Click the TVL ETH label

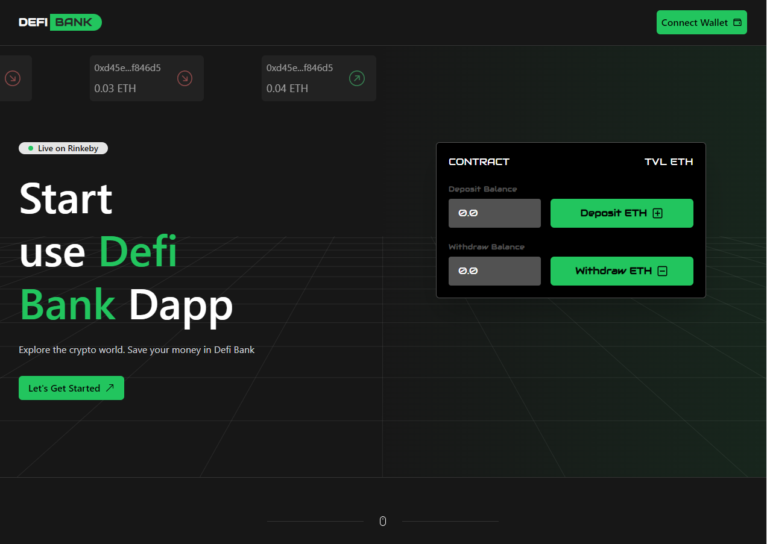[669, 161]
